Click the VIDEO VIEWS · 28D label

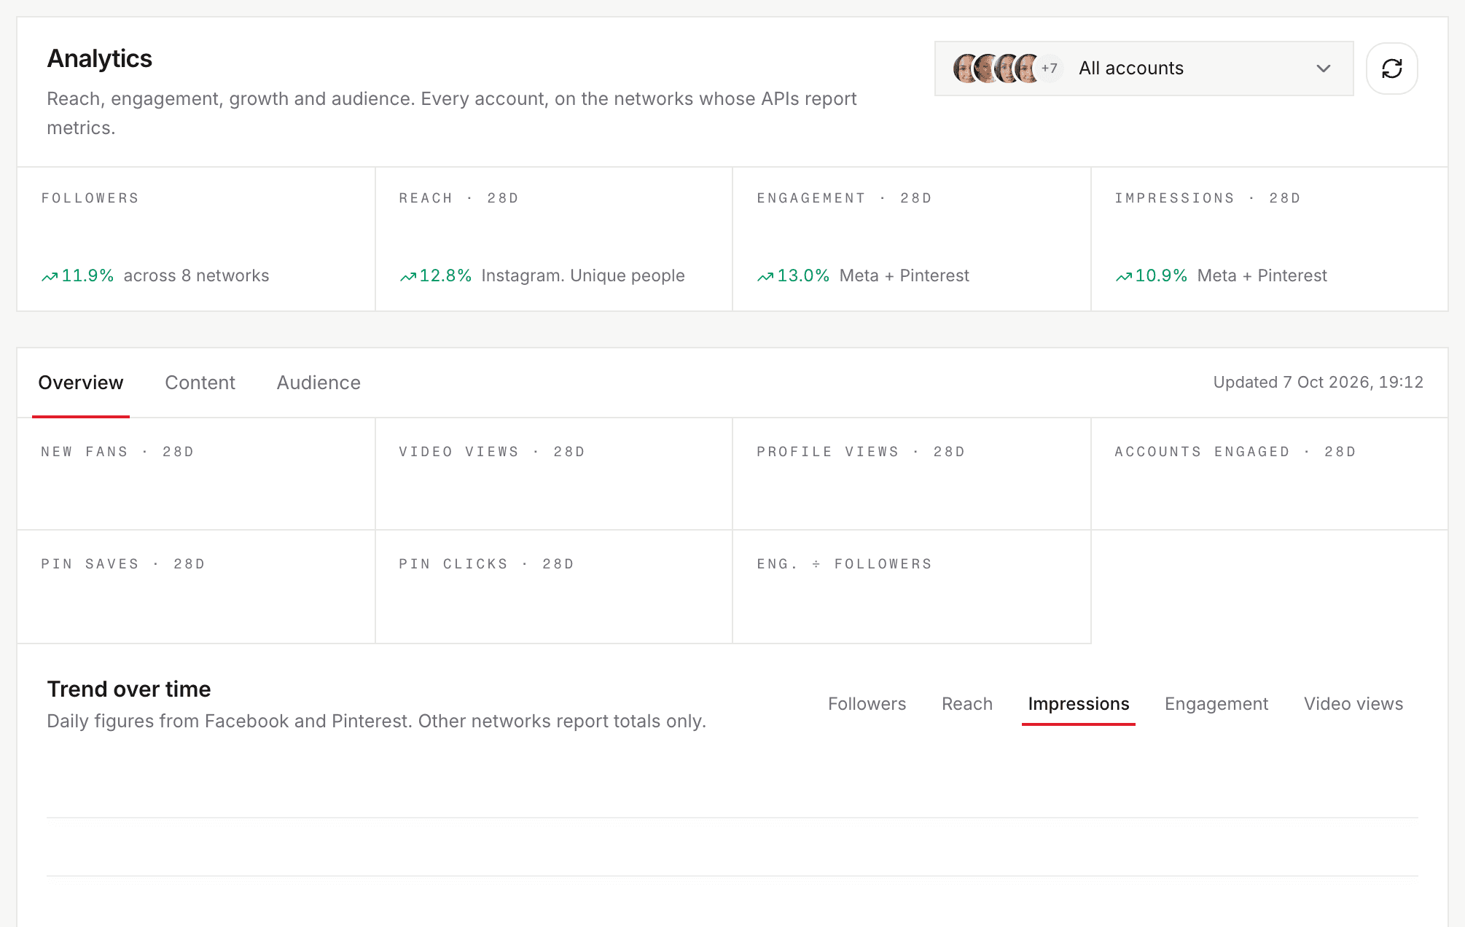tap(492, 452)
